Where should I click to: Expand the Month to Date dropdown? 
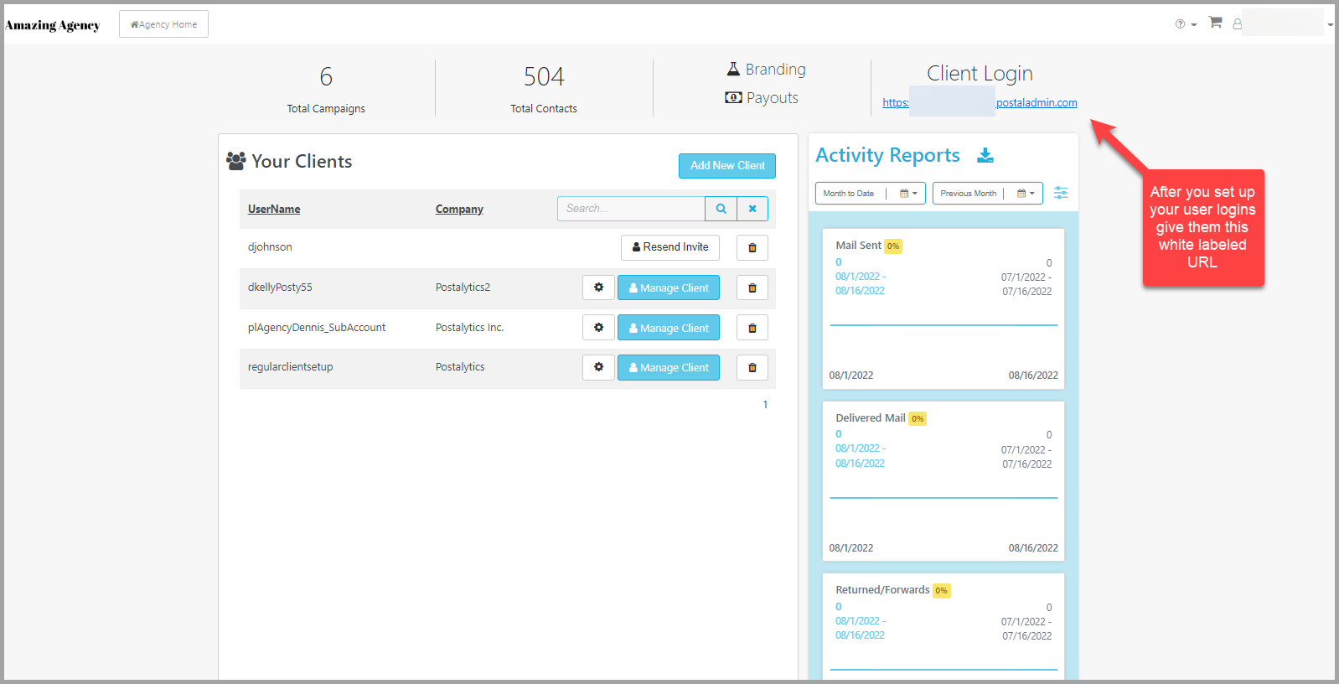point(871,194)
